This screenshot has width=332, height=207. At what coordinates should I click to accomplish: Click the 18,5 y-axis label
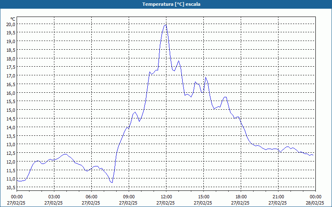tap(11, 50)
